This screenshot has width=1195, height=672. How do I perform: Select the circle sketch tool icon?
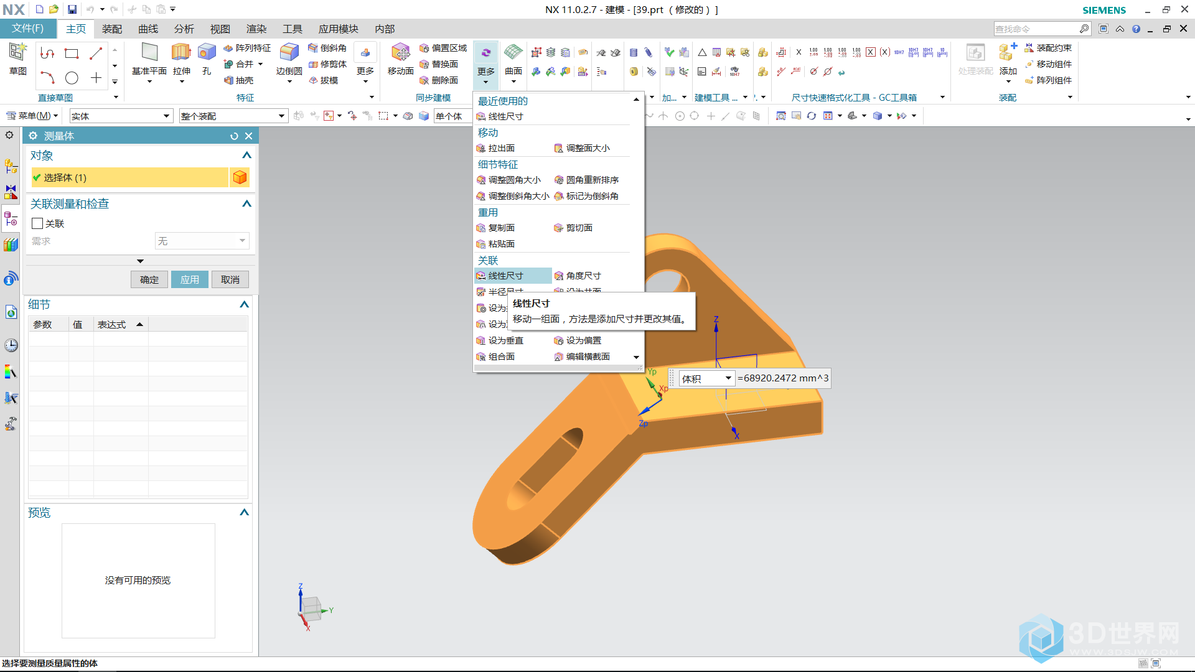72,78
